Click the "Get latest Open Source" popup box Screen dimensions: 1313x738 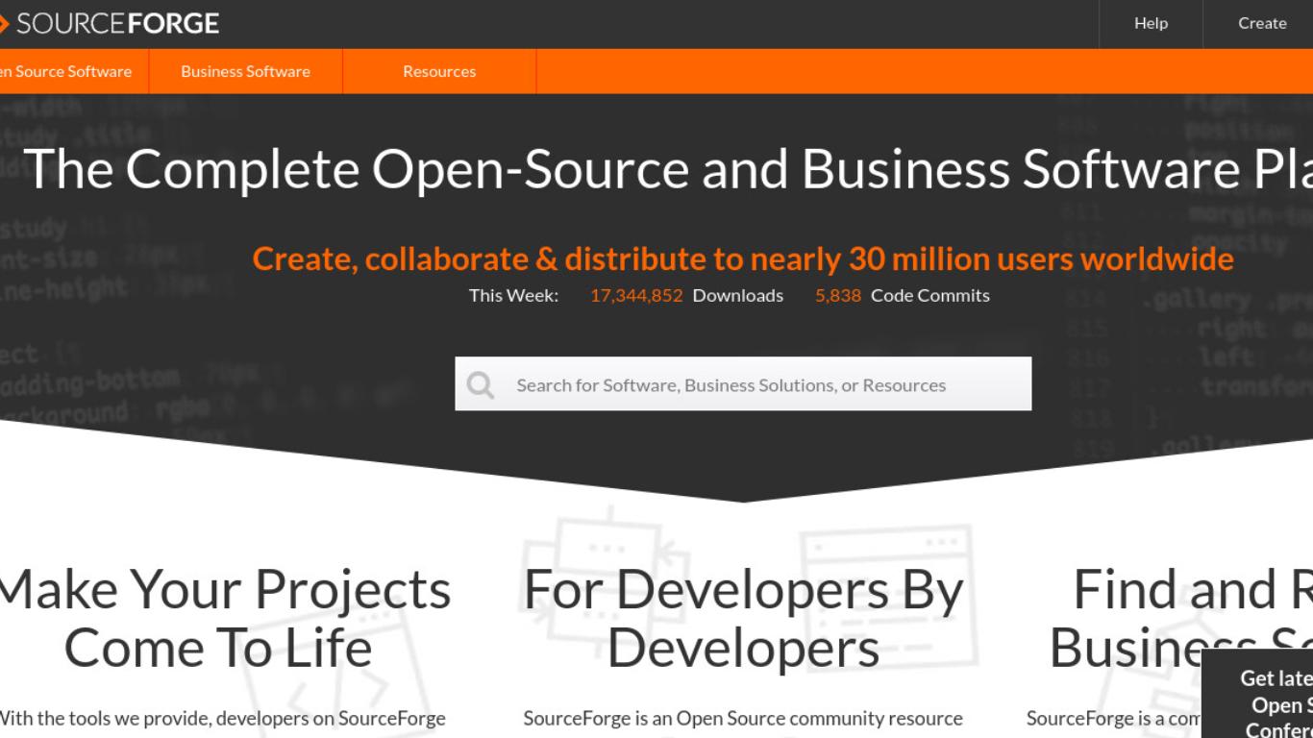[x=1257, y=694]
